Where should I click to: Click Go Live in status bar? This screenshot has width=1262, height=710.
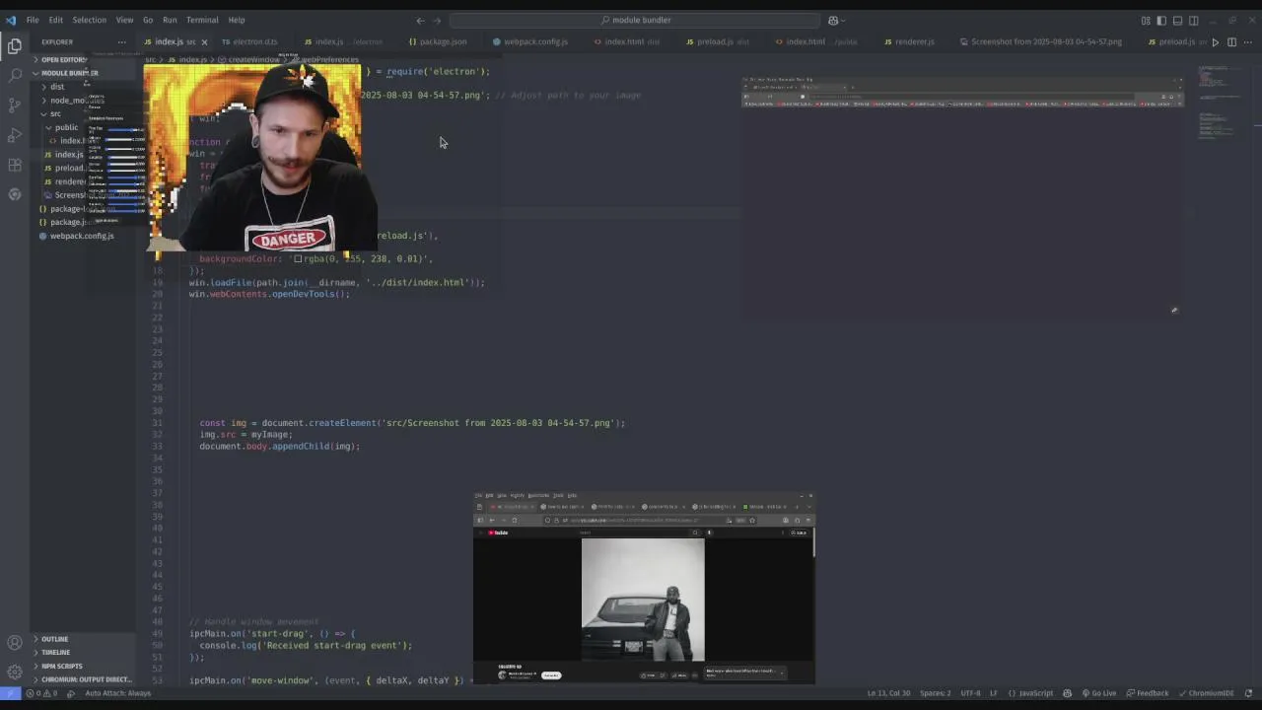[1098, 693]
